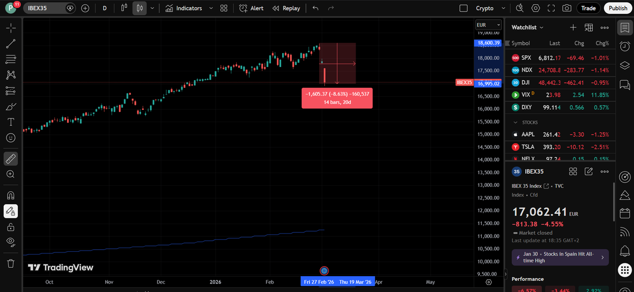
Task: Open the Indicators menu
Action: [x=183, y=8]
